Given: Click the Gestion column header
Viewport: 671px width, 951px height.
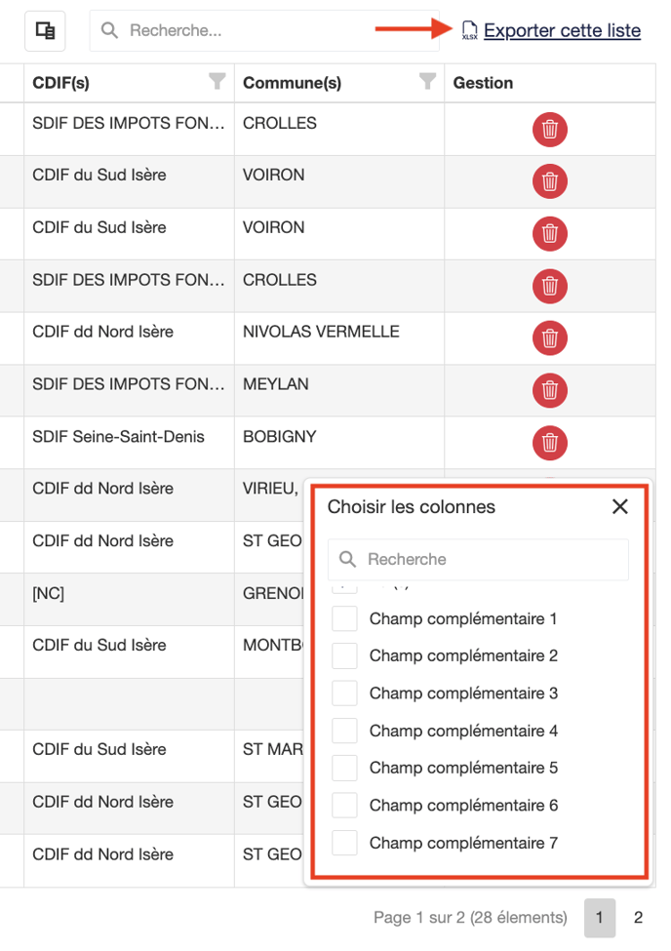Looking at the screenshot, I should (x=483, y=83).
